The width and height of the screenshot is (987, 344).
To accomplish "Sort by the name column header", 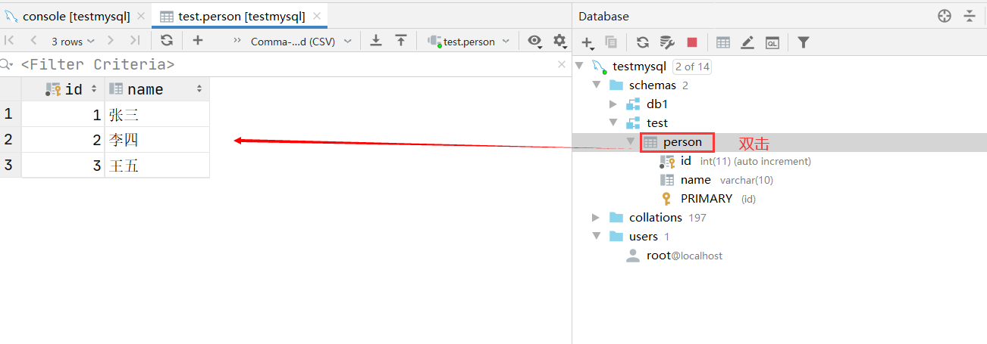I will 157,89.
